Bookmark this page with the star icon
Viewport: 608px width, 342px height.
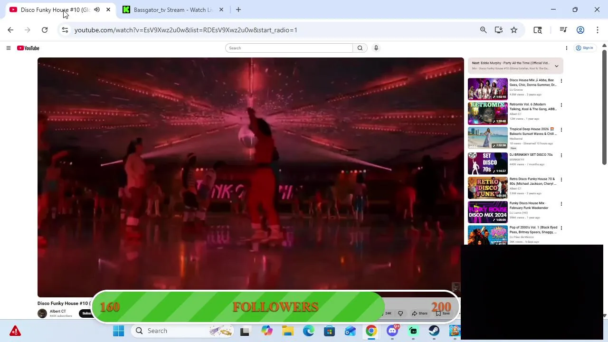point(514,30)
